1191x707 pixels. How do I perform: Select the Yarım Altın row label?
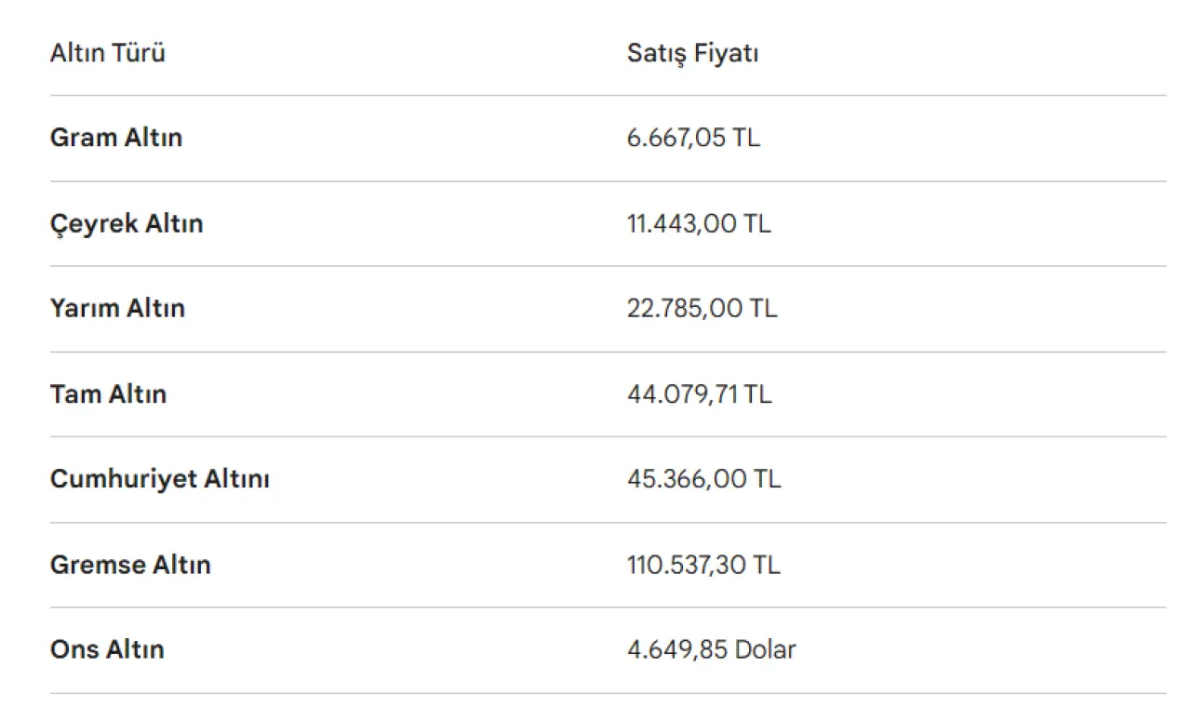[x=117, y=309]
